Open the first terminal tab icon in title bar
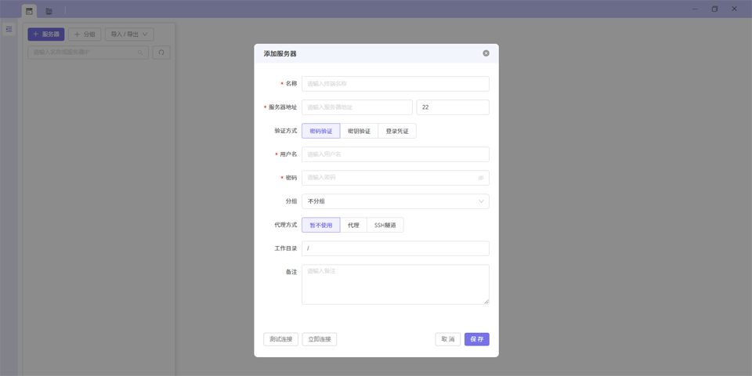The height and width of the screenshot is (376, 752). click(x=29, y=11)
